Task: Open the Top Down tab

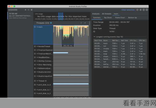Action: tap(108, 18)
